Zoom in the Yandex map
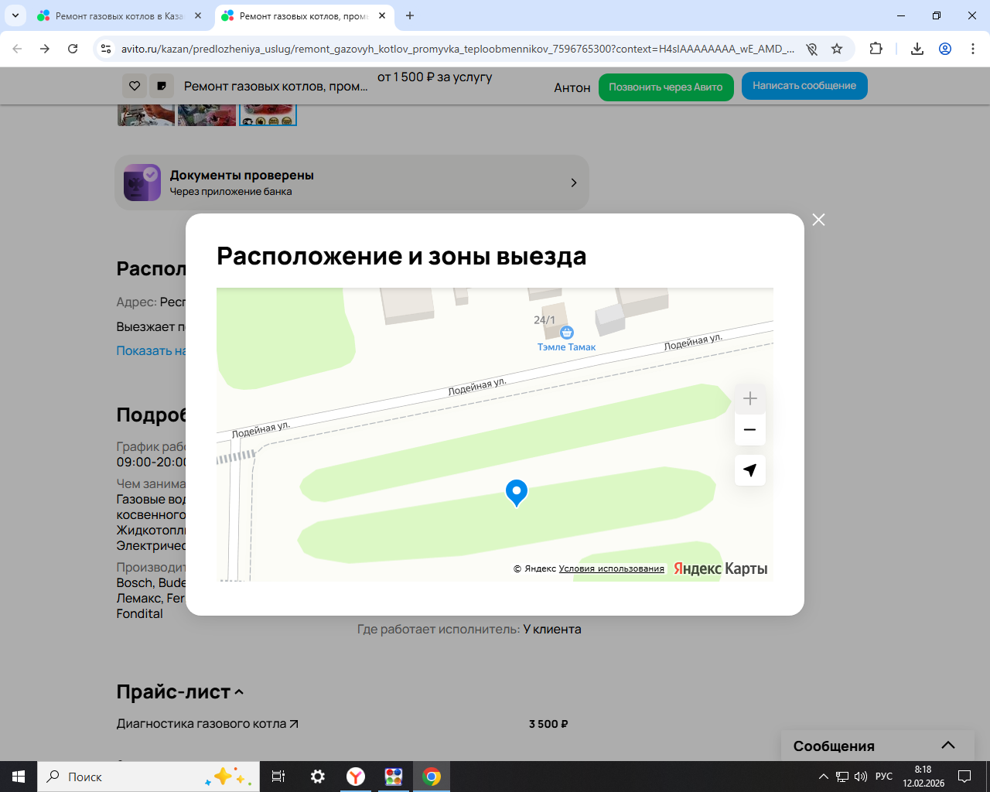Viewport: 990px width, 792px height. pos(749,399)
